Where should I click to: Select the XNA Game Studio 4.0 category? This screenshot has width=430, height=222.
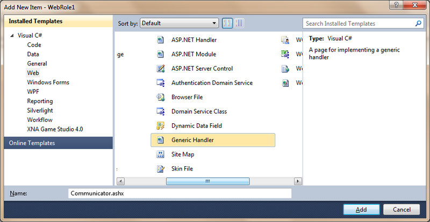point(55,129)
